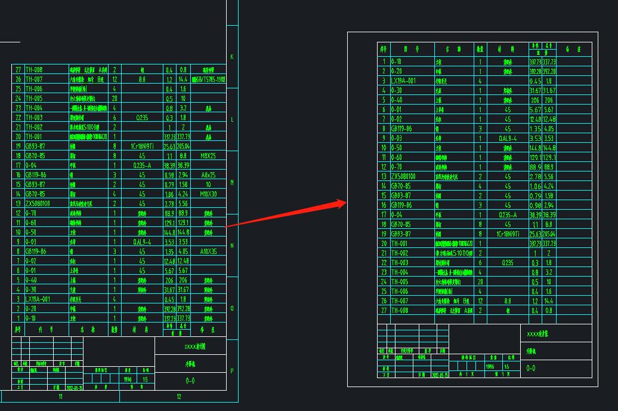The height and width of the screenshot is (411, 618).
Task: Select TH-001 in the left parts table
Action: point(34,137)
